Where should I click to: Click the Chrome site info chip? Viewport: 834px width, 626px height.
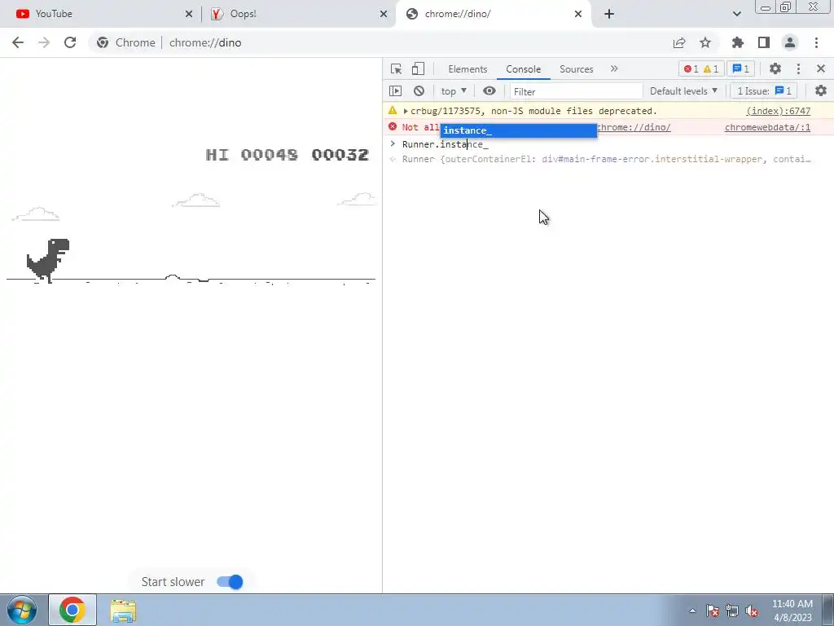[126, 42]
